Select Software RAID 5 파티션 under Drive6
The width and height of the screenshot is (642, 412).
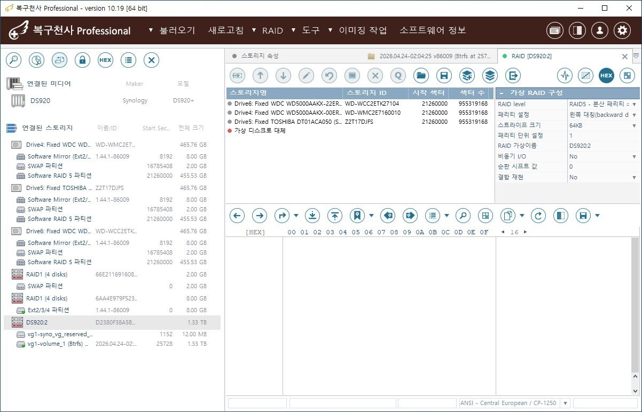click(112, 262)
